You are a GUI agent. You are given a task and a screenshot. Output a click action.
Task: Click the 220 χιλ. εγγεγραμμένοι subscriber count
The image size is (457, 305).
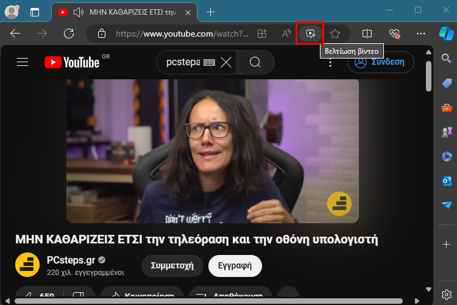85,273
